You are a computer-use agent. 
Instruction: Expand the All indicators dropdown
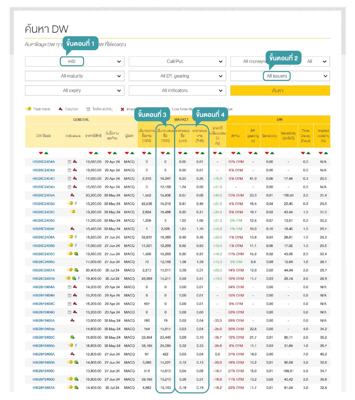coord(177,91)
